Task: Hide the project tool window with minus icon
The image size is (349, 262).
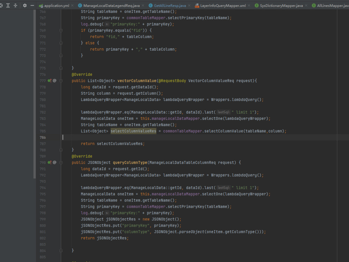Action: 32,5
